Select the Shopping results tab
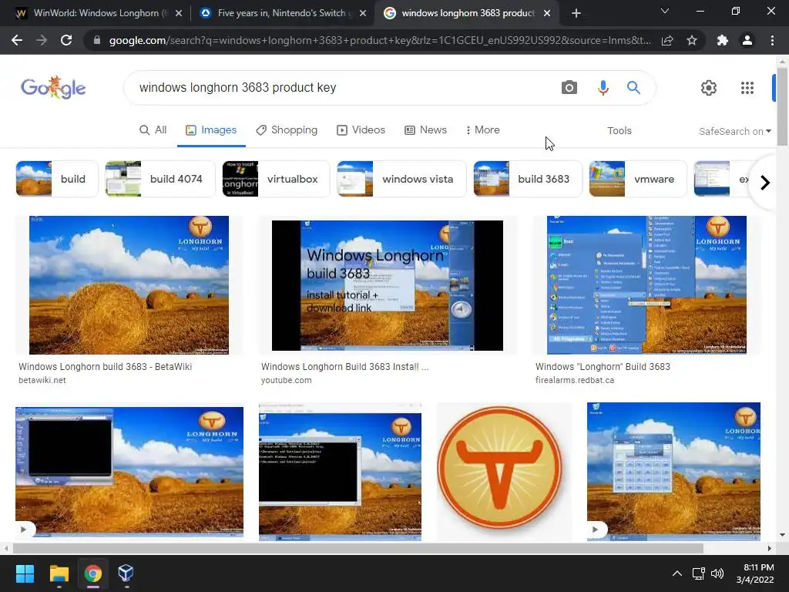The image size is (789, 592). pyautogui.click(x=287, y=129)
